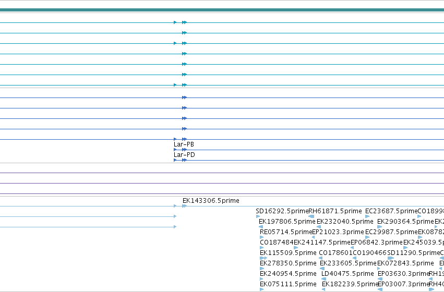The height and width of the screenshot is (292, 444).
Task: Select the CO187484 feature label
Action: pyautogui.click(x=277, y=242)
